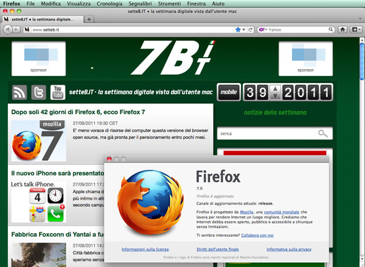The image size is (365, 267).
Task: Open the bookmarks toolbar button menu
Action: pos(355,29)
